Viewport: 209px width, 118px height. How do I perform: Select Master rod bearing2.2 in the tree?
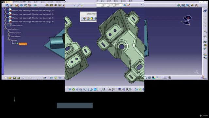click(33, 14)
